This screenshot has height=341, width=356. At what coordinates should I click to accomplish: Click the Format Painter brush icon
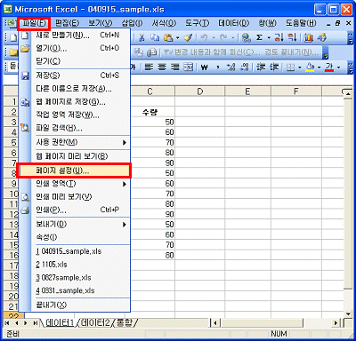point(188,37)
